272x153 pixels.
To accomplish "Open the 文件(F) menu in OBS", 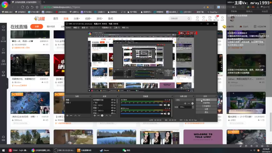I will 68,28.
